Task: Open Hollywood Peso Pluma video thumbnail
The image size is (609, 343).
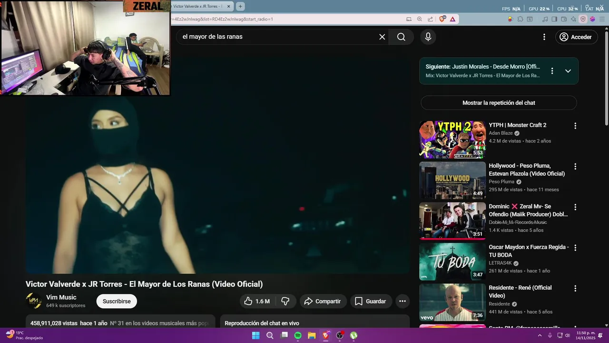Action: (452, 180)
